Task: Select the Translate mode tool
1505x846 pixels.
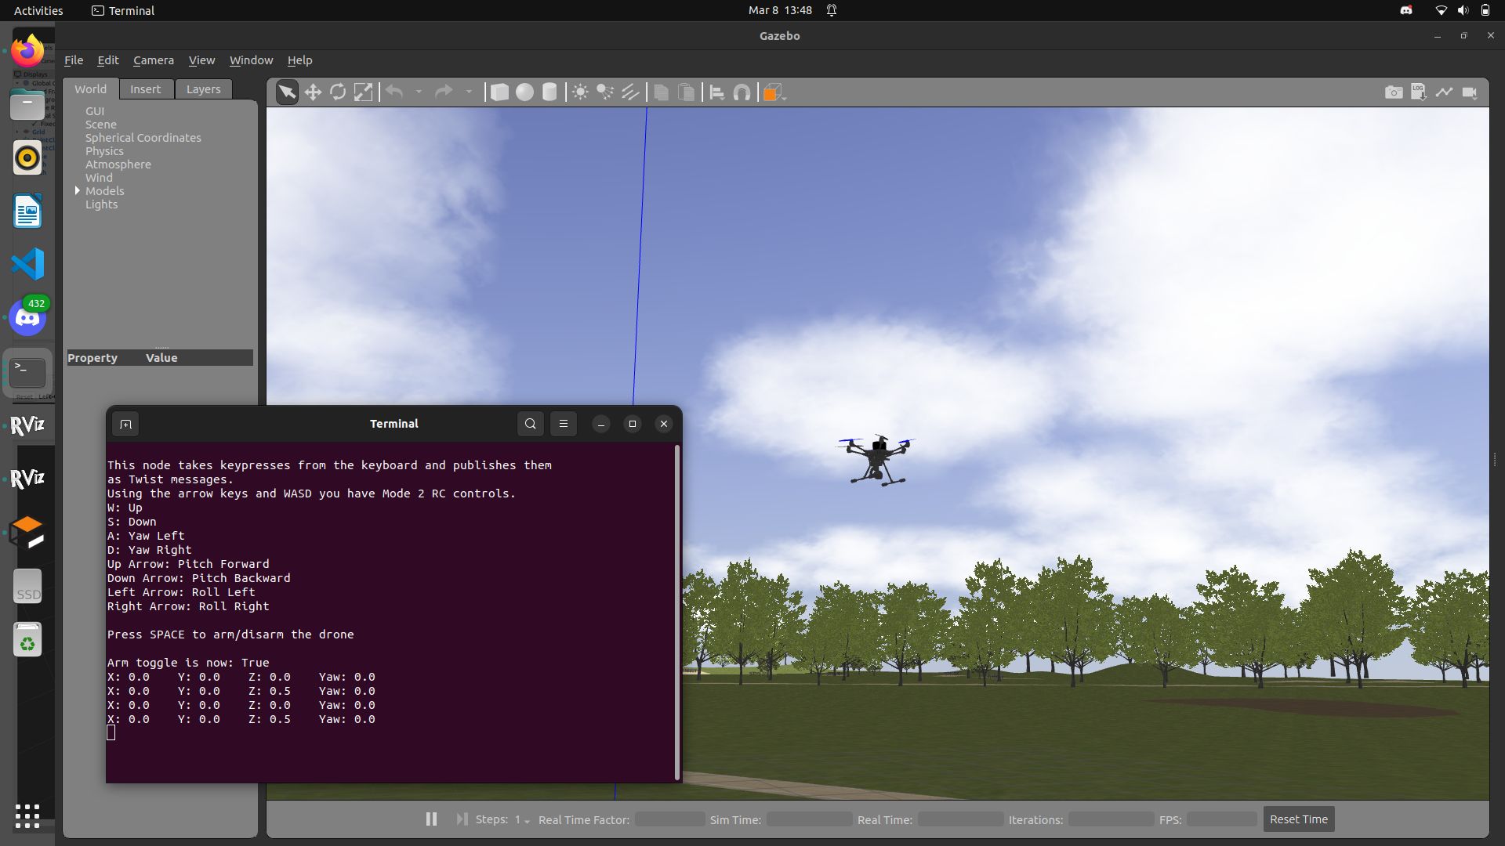Action: 313,92
